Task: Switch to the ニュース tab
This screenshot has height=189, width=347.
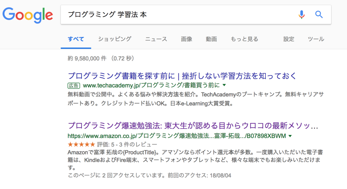Action: pos(156,39)
